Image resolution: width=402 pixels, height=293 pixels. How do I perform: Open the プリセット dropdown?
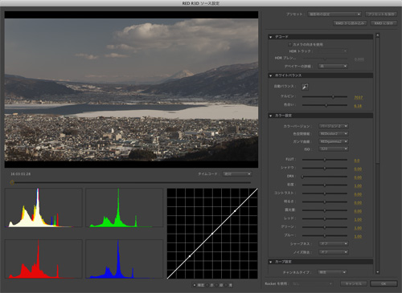pyautogui.click(x=334, y=14)
